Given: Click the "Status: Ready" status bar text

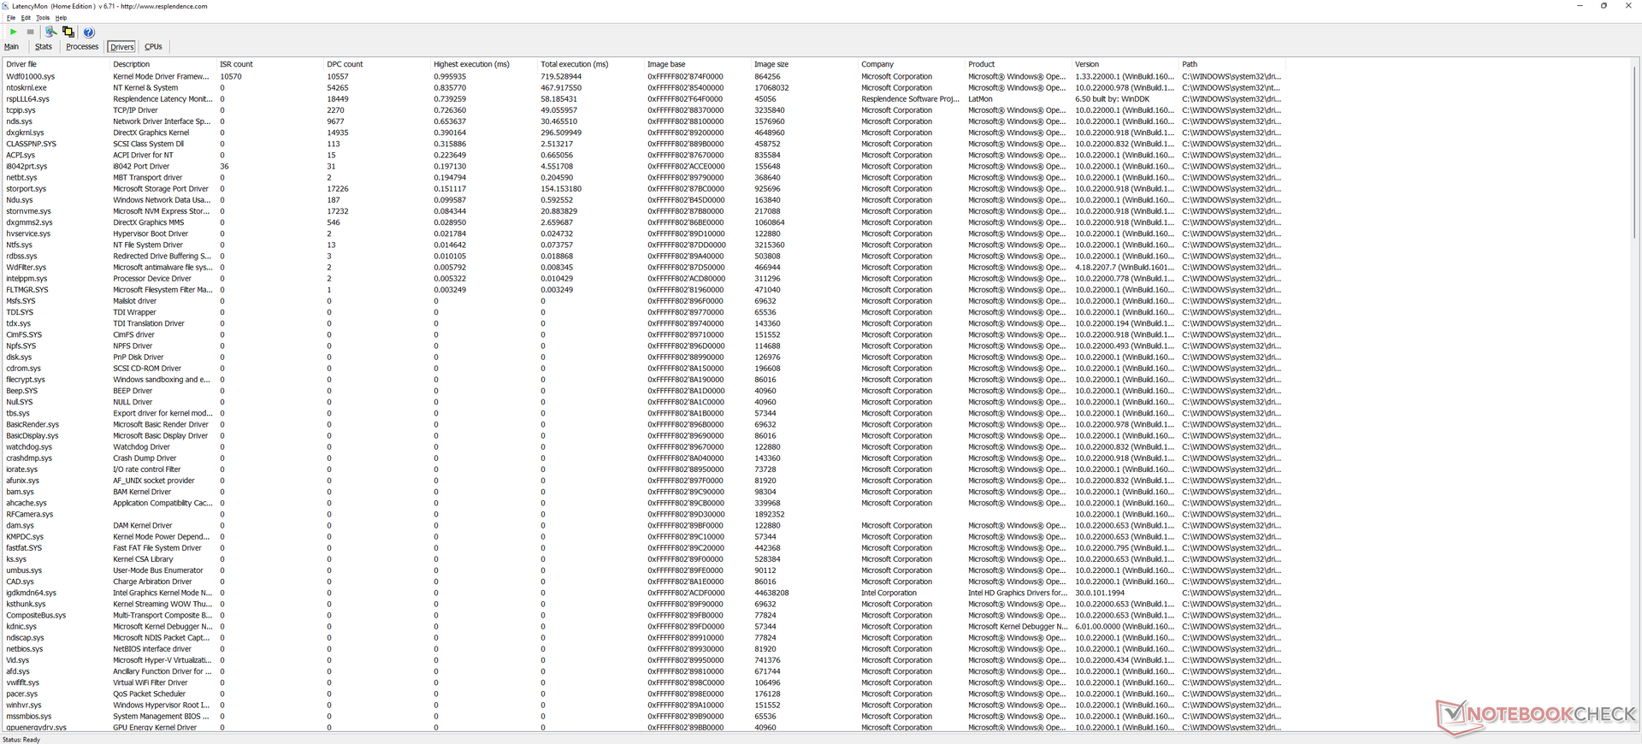Looking at the screenshot, I should coord(21,740).
